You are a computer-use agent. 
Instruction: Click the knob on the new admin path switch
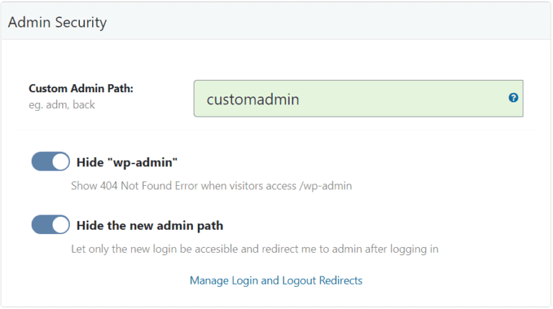point(60,225)
